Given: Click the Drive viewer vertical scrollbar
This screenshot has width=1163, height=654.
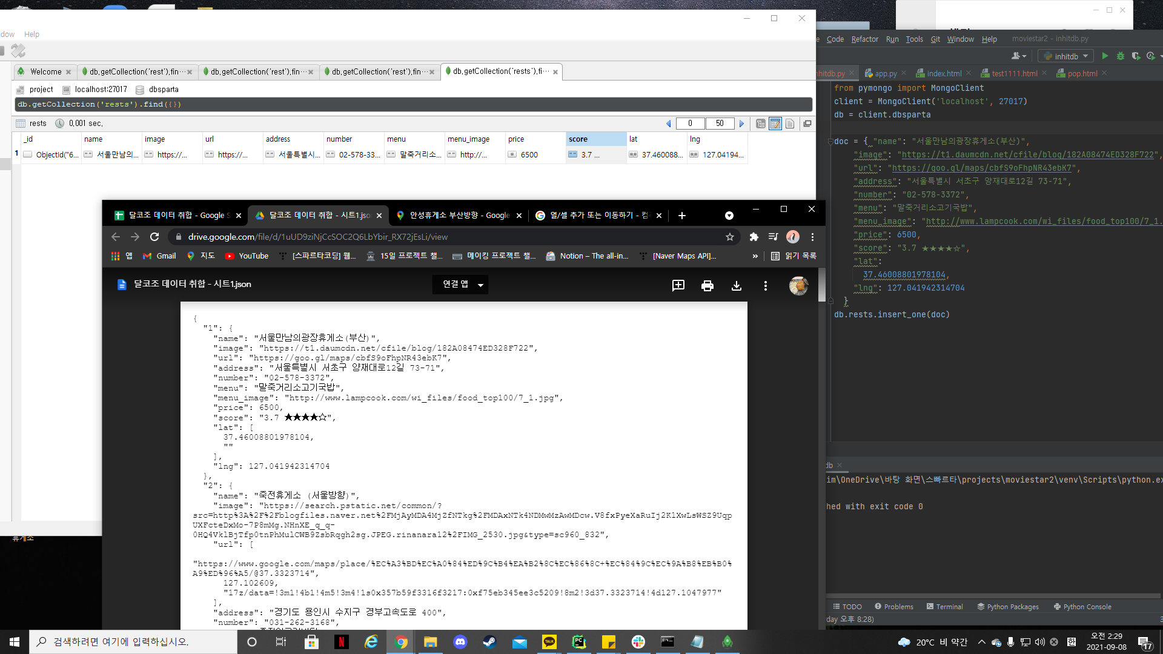Looking at the screenshot, I should tap(821, 286).
